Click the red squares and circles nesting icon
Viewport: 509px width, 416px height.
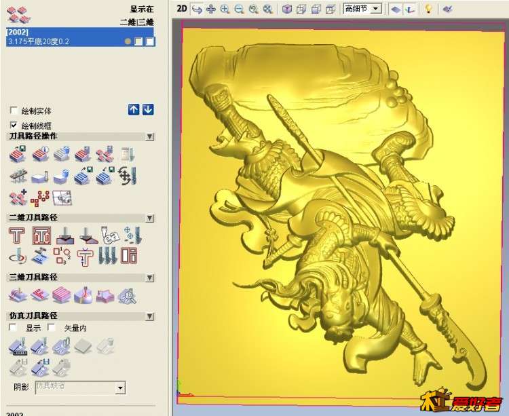pyautogui.click(x=40, y=198)
